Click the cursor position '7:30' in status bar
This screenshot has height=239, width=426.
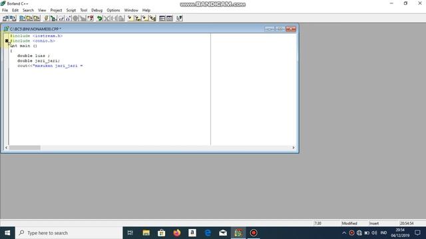pyautogui.click(x=318, y=223)
